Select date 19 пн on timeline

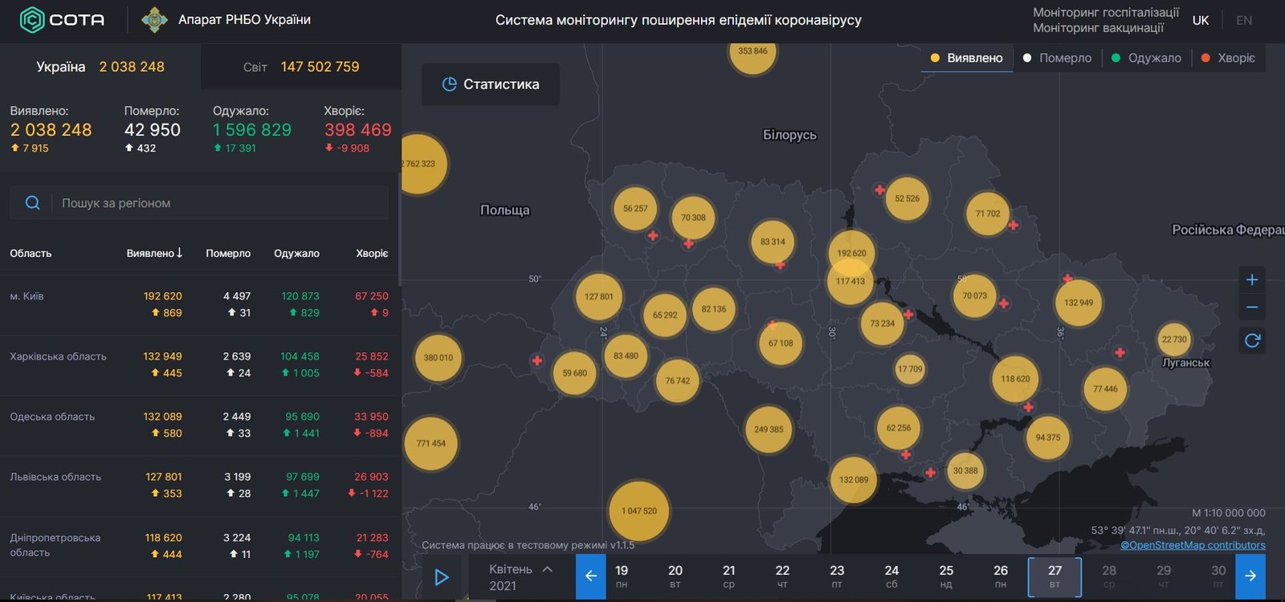(622, 576)
